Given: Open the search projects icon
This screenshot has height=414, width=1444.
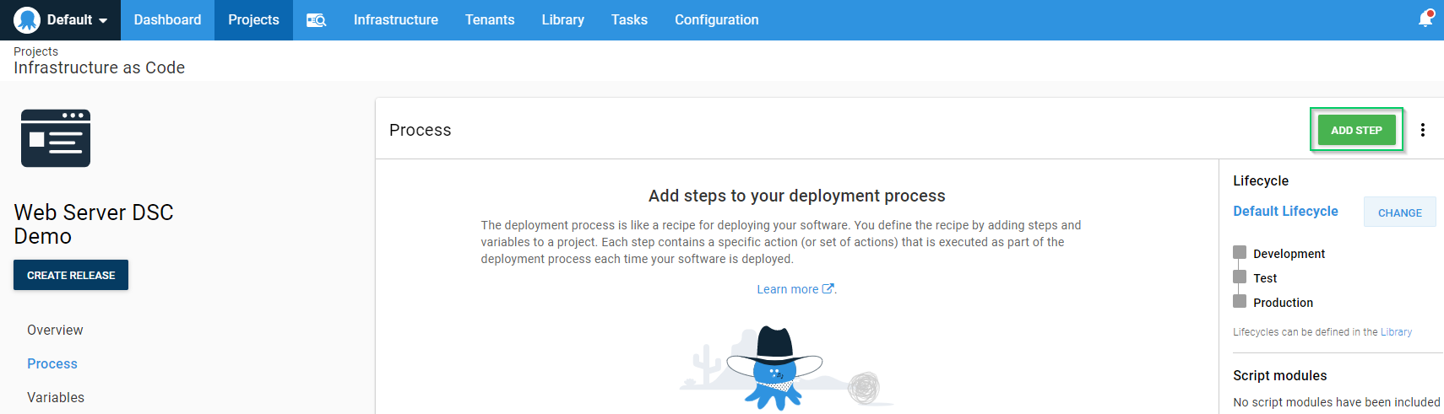Looking at the screenshot, I should 316,20.
